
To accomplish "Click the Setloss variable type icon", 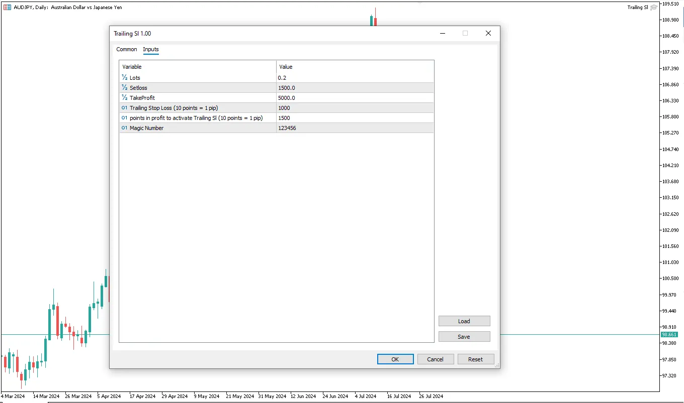I will tap(124, 88).
